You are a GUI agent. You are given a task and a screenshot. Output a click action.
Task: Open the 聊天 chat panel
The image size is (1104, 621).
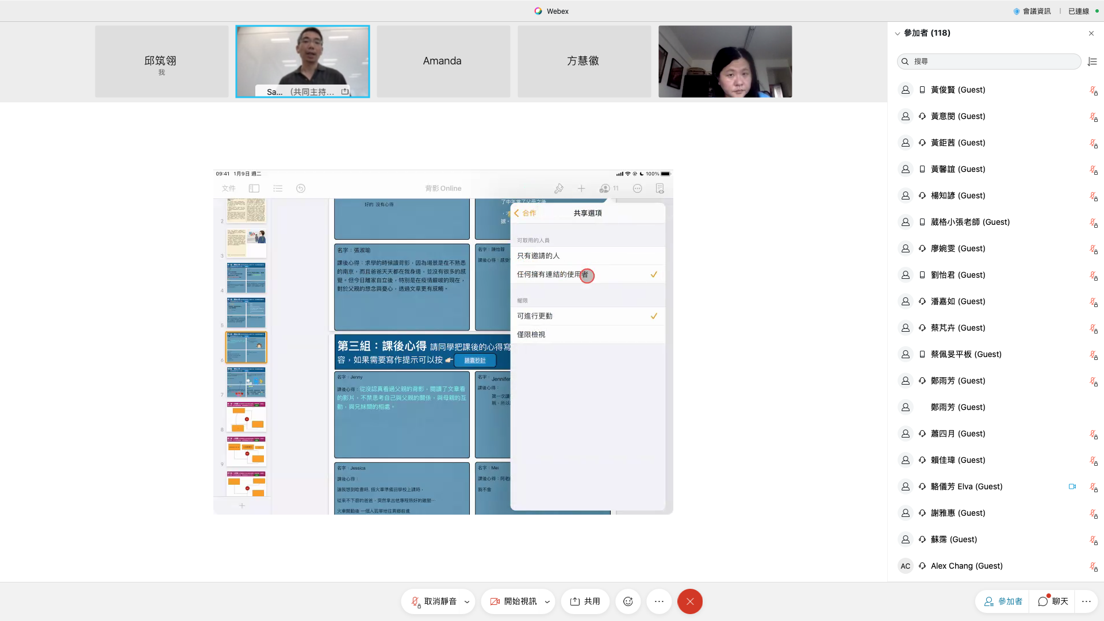1053,601
